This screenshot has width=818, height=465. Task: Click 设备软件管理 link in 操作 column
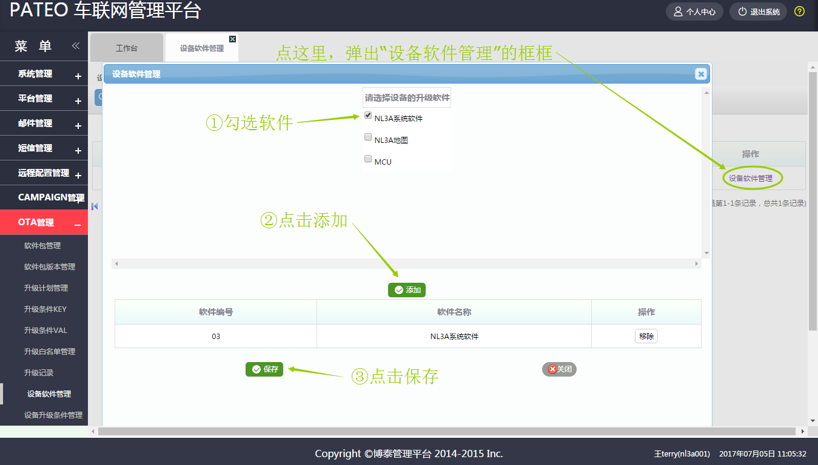[751, 179]
